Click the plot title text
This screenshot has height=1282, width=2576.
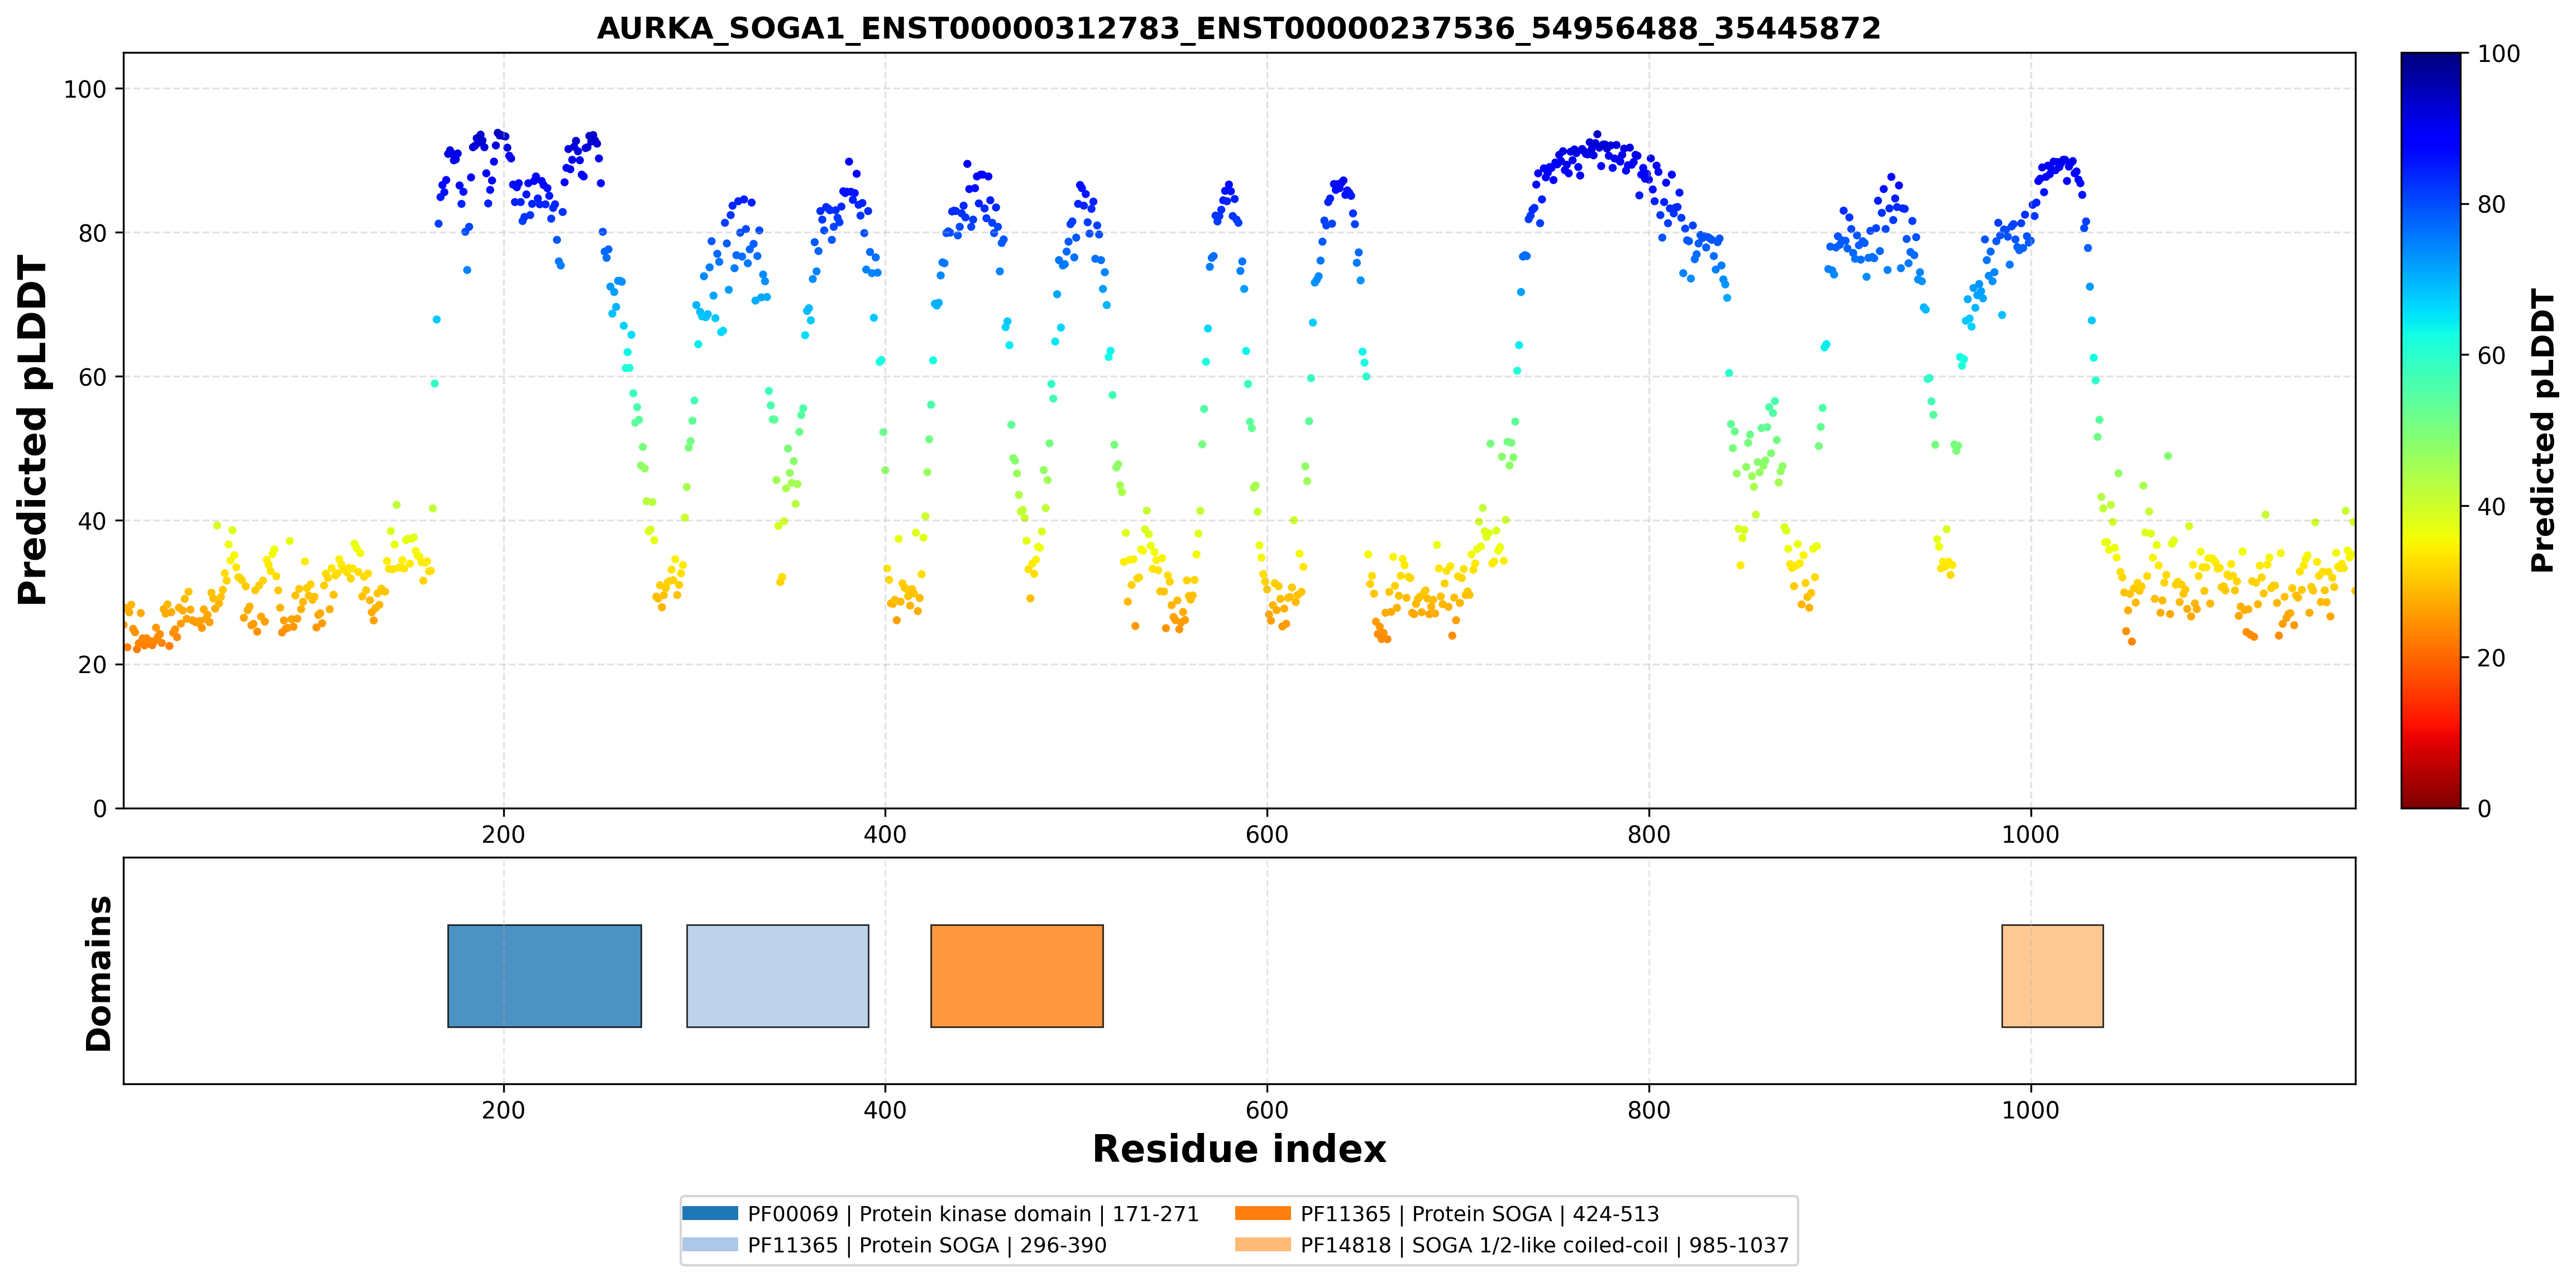(x=1239, y=28)
